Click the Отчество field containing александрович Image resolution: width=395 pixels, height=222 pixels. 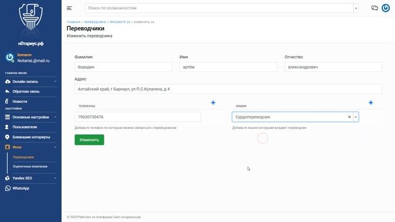tap(333, 67)
